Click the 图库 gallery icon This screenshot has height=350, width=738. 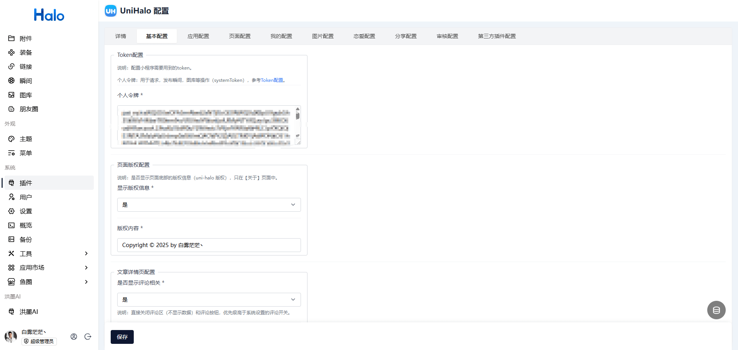[x=12, y=95]
